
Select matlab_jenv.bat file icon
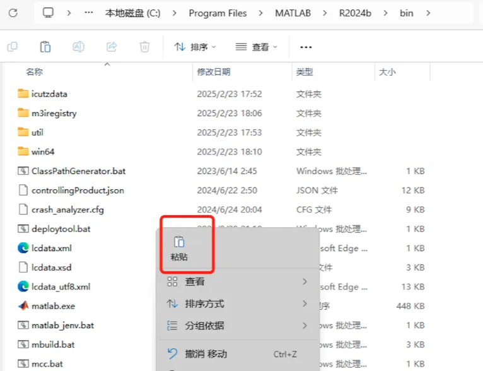click(x=23, y=325)
